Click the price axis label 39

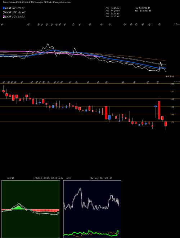tap(172, 84)
